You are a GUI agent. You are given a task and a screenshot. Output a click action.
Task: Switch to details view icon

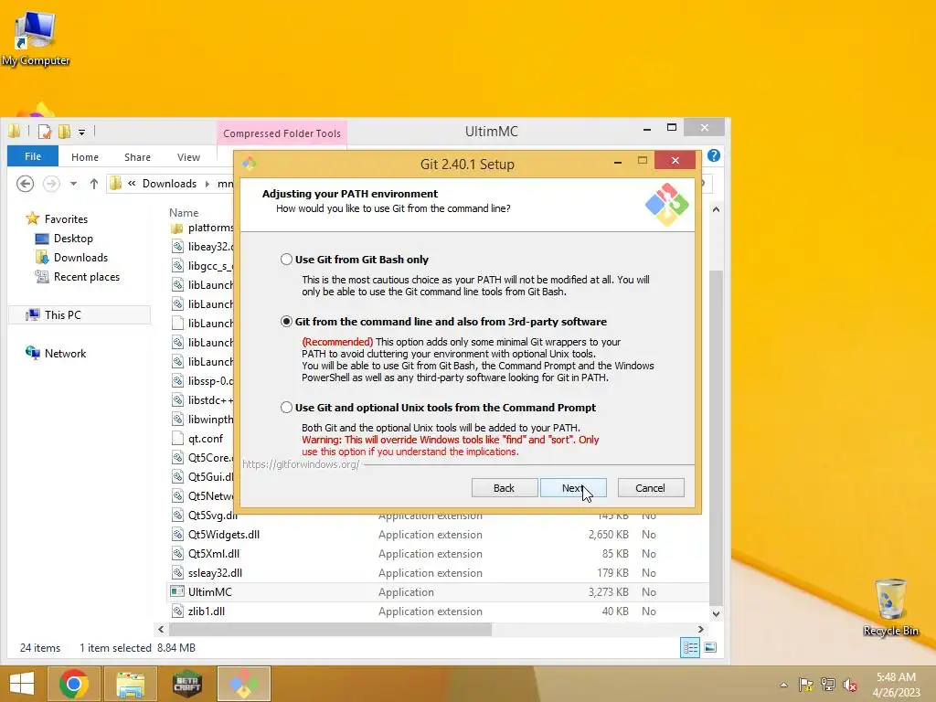690,648
